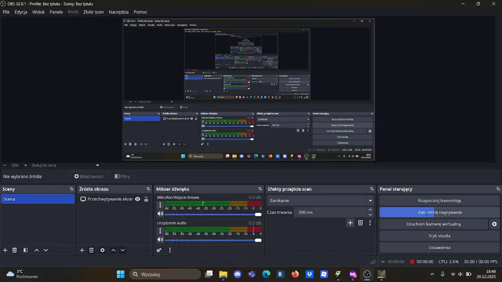Open Plik menu

pos(6,12)
